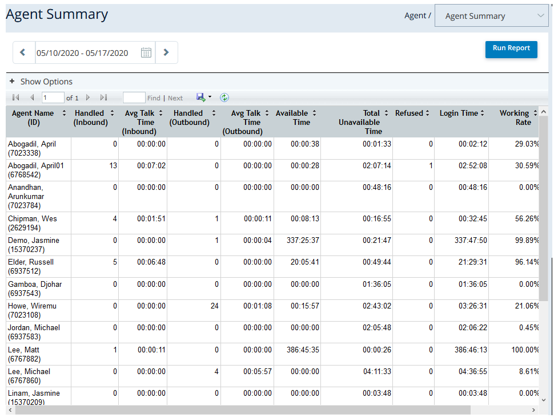This screenshot has height=418, width=558.
Task: Click vertical scrollbar down arrow
Action: coord(543,400)
